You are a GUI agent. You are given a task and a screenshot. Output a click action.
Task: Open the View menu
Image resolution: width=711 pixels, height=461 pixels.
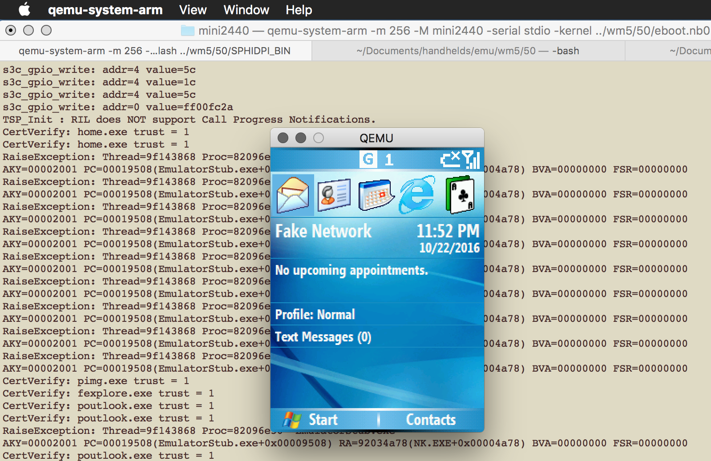point(193,10)
